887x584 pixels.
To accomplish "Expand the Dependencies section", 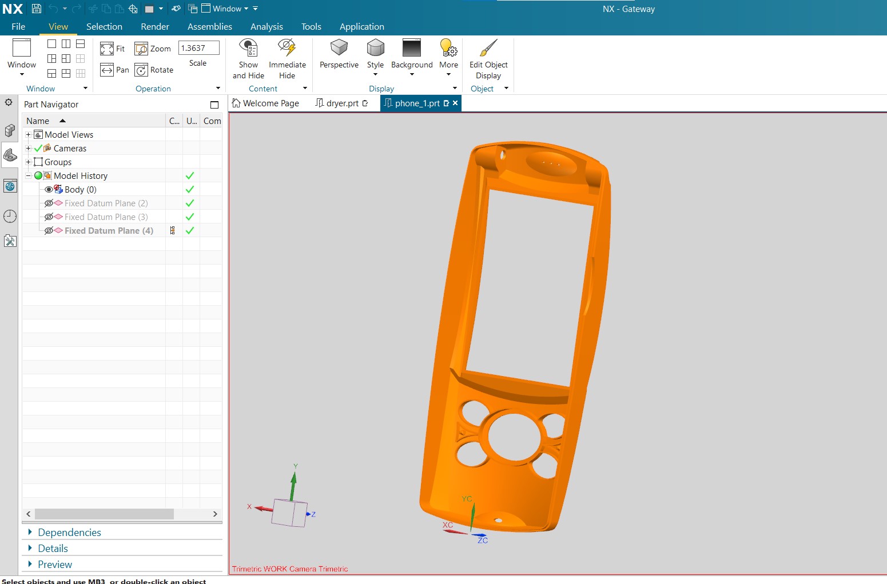I will click(x=30, y=532).
